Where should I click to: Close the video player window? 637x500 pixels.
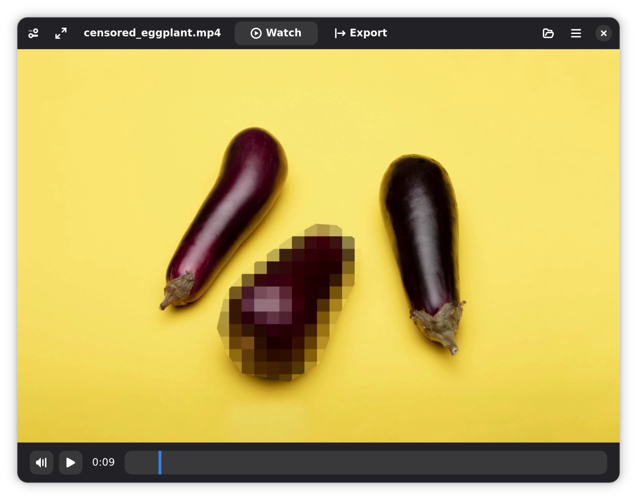[604, 33]
